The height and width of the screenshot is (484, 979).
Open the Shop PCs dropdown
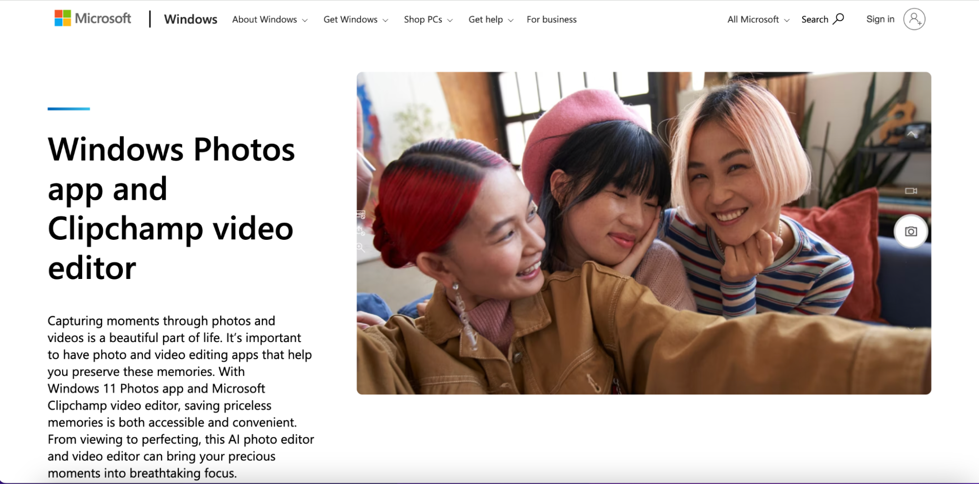pyautogui.click(x=428, y=20)
